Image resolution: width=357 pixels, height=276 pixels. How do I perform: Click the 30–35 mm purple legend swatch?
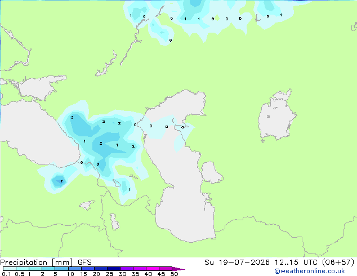(x=127, y=269)
